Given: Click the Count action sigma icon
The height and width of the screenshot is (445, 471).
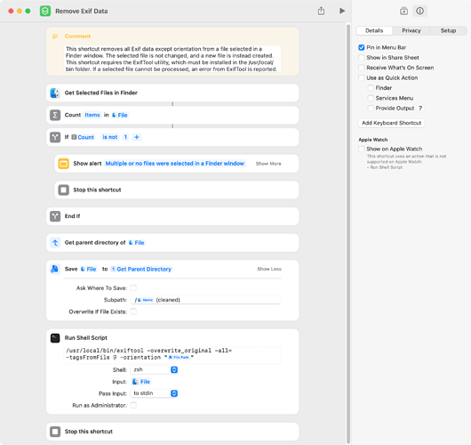Looking at the screenshot, I should [x=55, y=115].
